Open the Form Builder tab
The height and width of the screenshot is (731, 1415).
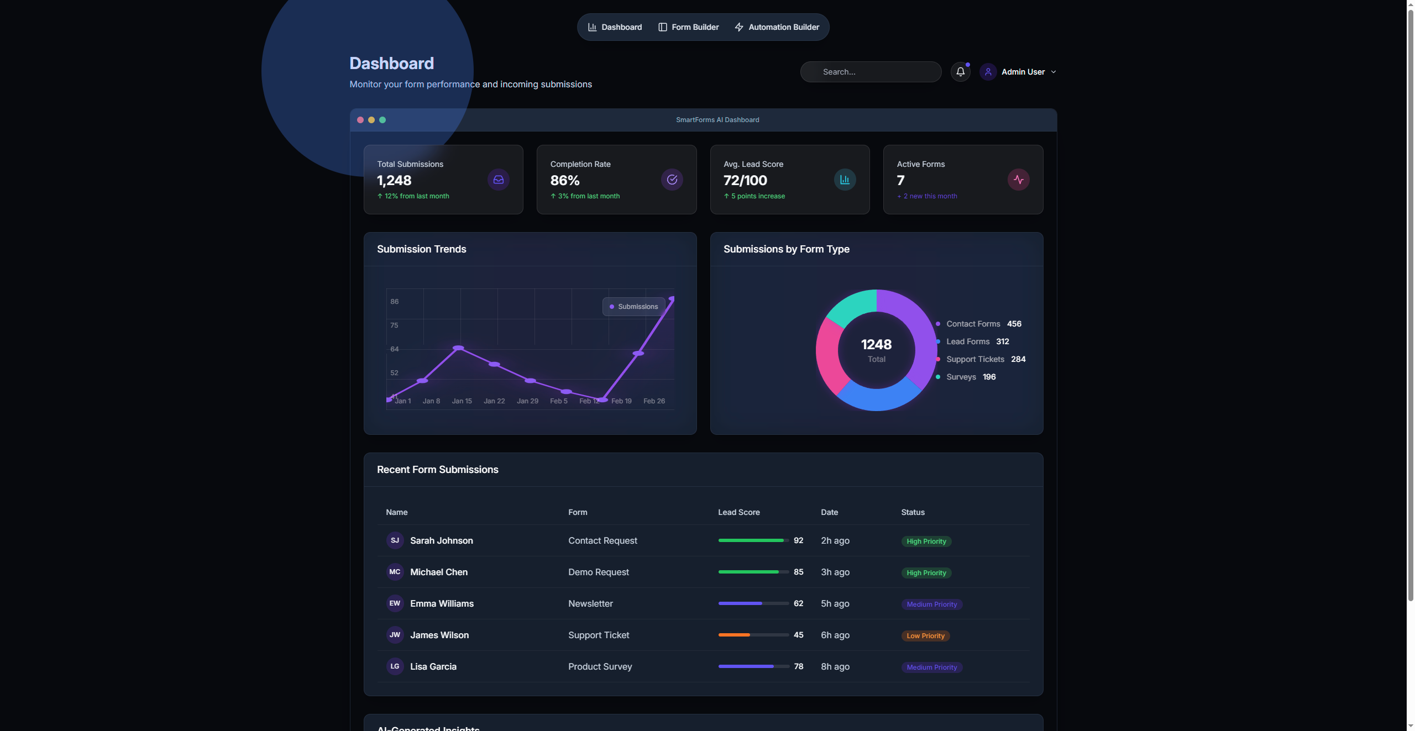(x=688, y=27)
